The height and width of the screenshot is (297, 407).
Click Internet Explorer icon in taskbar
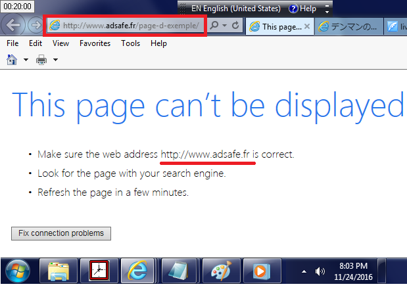click(x=137, y=271)
